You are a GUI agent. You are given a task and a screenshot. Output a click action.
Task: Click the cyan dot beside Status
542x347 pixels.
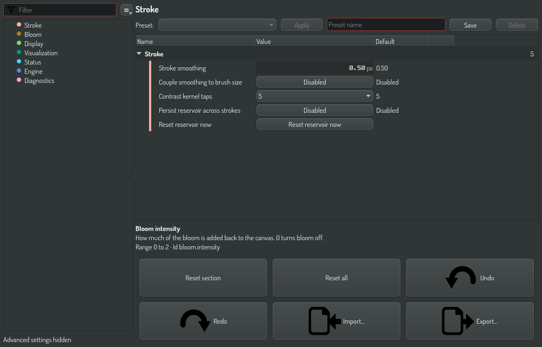point(19,61)
